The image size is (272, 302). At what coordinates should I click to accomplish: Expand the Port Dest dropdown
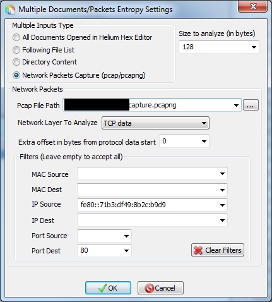(126, 251)
